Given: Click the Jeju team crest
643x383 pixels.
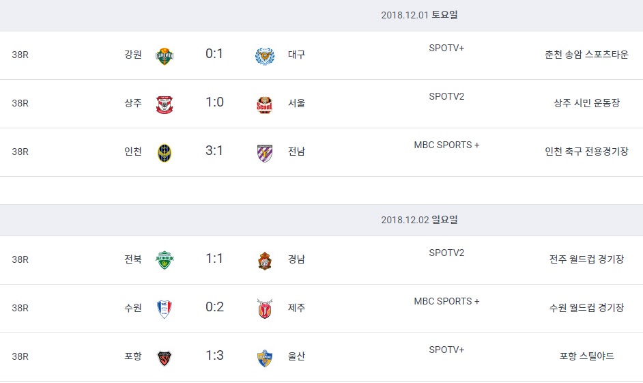Looking at the screenshot, I should pyautogui.click(x=265, y=309).
